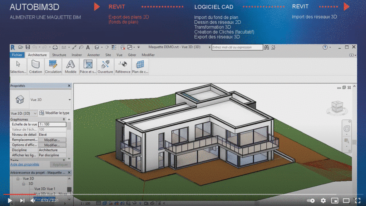Mute the video with the speaker icon
The height and width of the screenshot is (206, 366).
[x=33, y=200]
